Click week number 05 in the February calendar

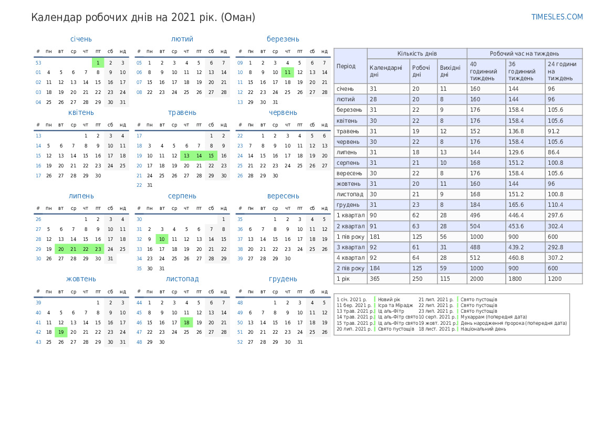click(x=139, y=62)
